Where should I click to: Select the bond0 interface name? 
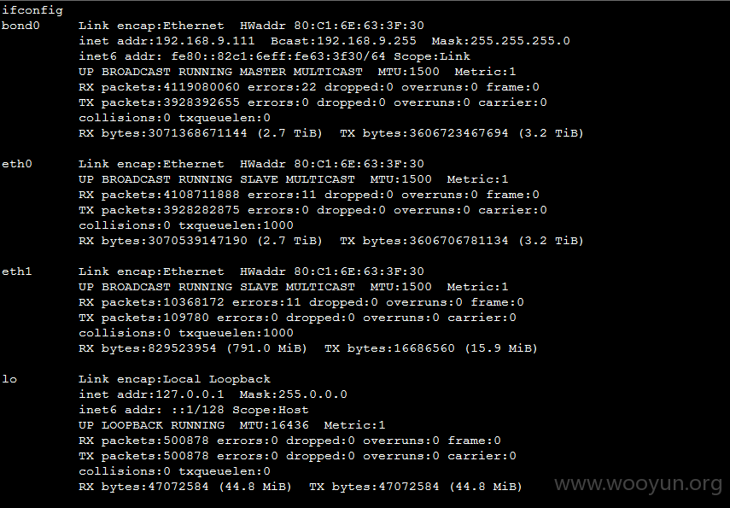pos(20,26)
